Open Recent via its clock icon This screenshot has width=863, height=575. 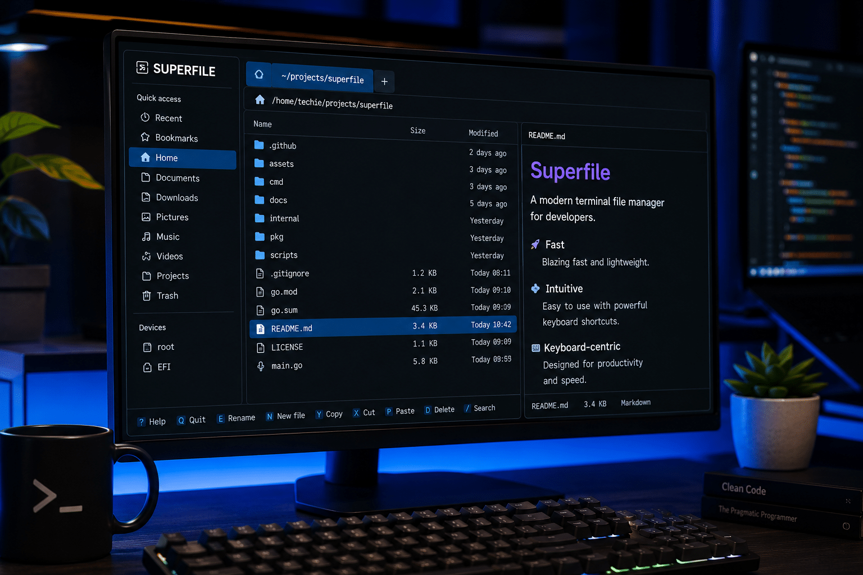[x=145, y=117]
